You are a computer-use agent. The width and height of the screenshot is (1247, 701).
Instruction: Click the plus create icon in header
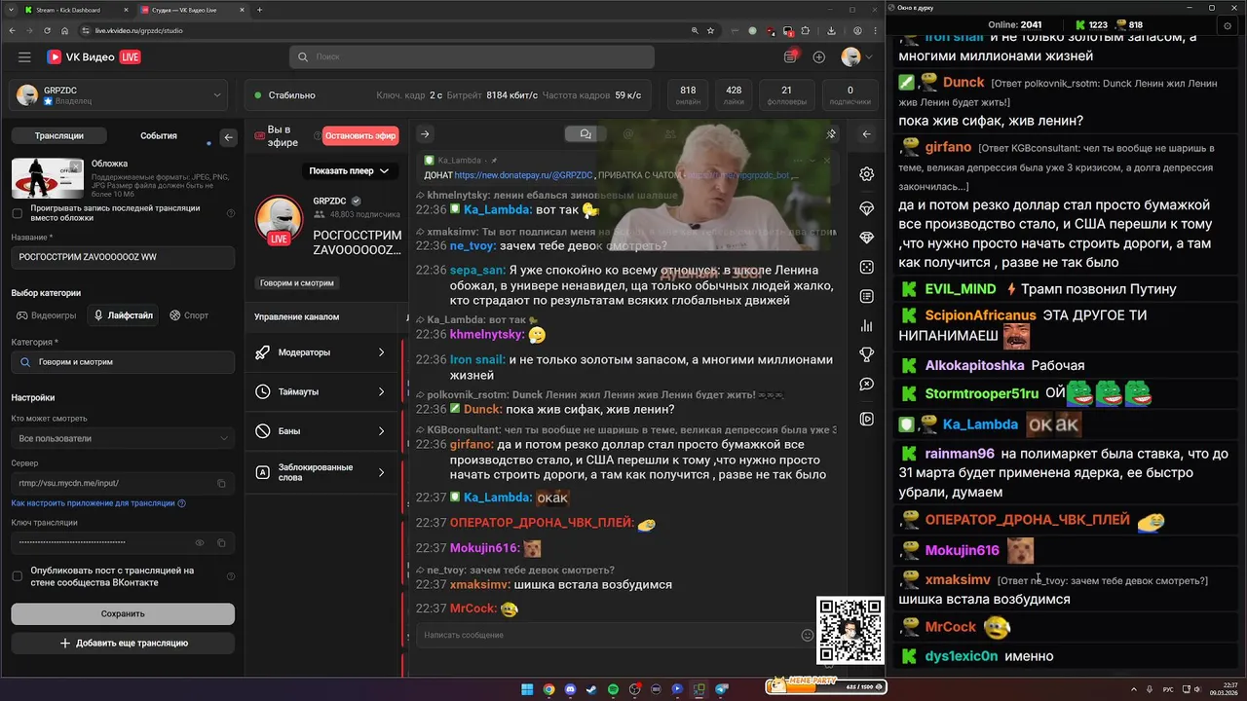pyautogui.click(x=819, y=57)
